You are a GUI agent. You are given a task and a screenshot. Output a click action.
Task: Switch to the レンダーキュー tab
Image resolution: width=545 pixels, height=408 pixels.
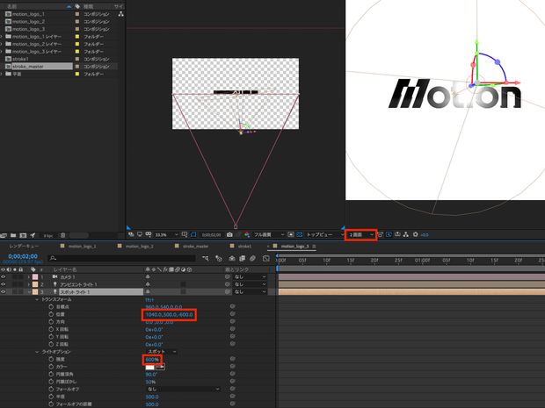25,247
